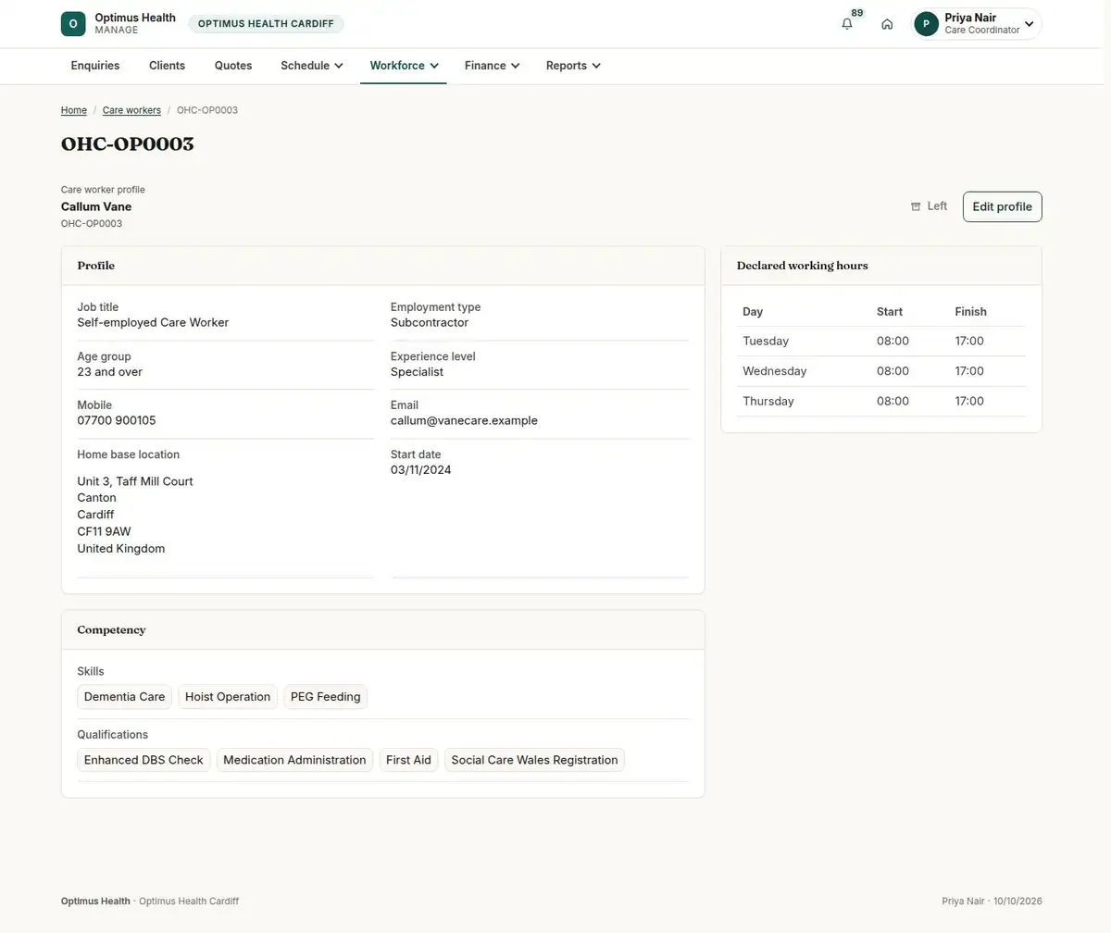This screenshot has height=933, width=1111.
Task: Expand the Priya Nair user menu chevron
Action: [x=1029, y=24]
